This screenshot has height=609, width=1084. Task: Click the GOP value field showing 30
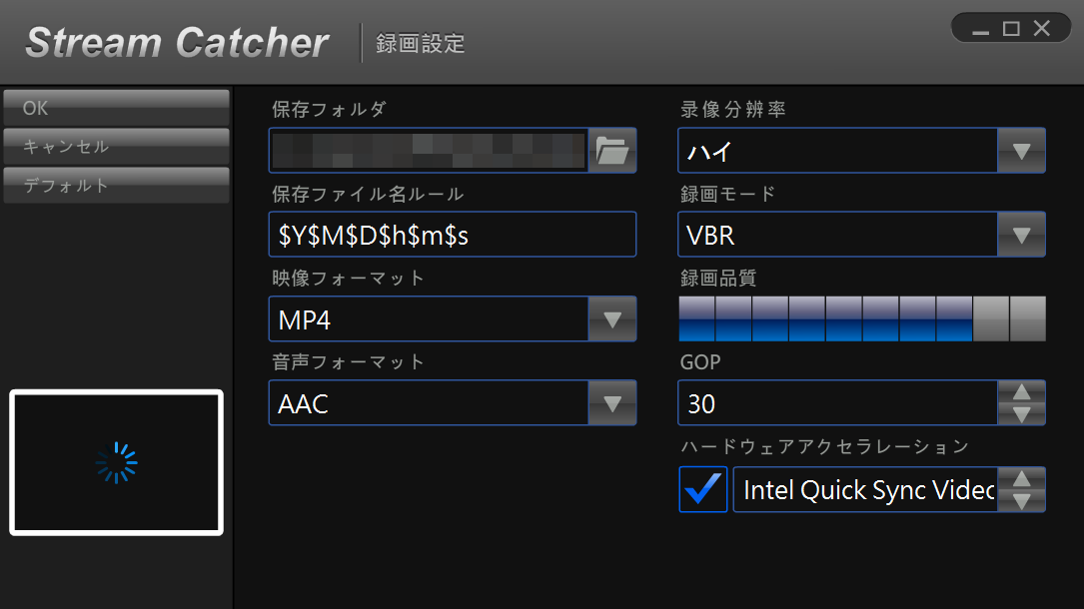(x=838, y=403)
